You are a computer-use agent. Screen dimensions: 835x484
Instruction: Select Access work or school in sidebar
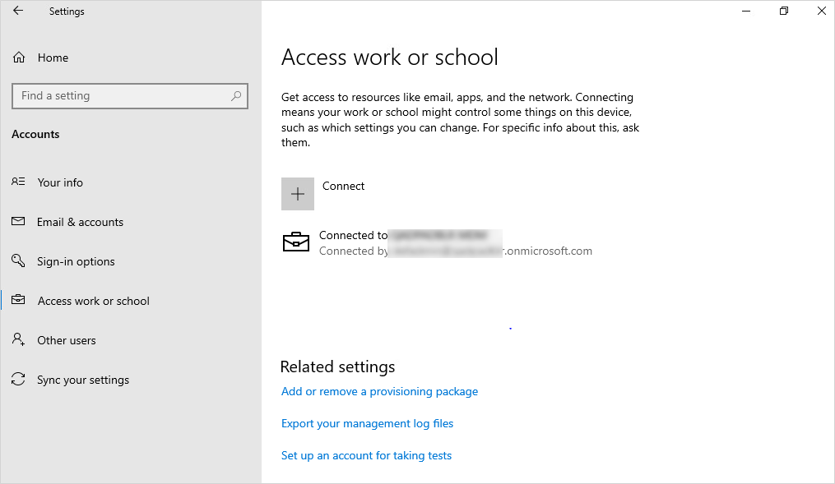click(x=93, y=301)
